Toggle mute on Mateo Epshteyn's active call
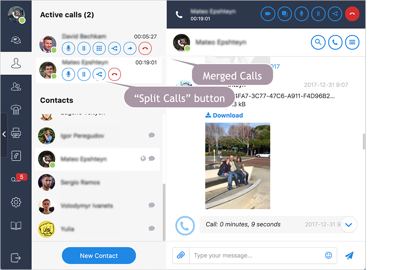The height and width of the screenshot is (270, 417). click(x=68, y=74)
